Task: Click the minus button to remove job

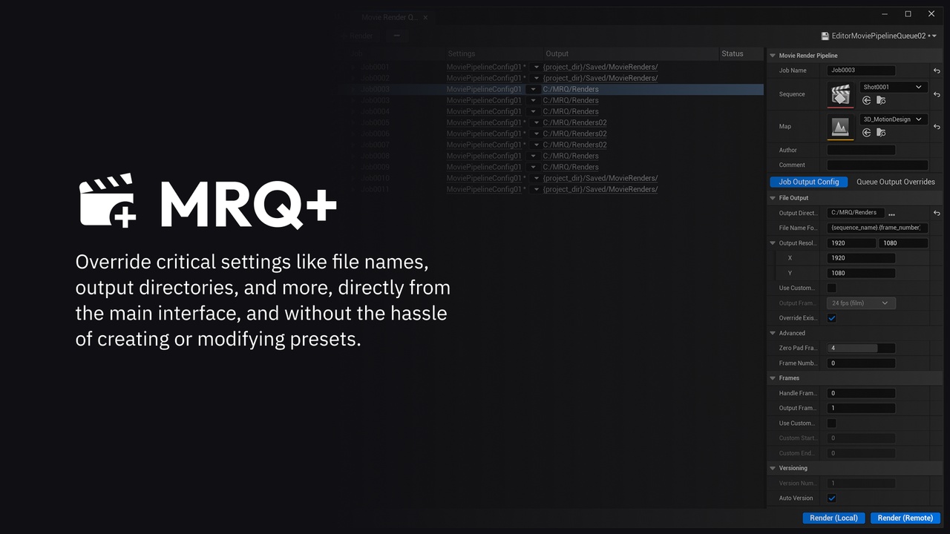Action: click(x=396, y=35)
